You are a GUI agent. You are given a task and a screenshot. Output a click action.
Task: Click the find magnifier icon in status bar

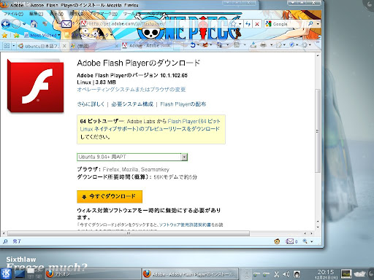[x=5, y=241]
